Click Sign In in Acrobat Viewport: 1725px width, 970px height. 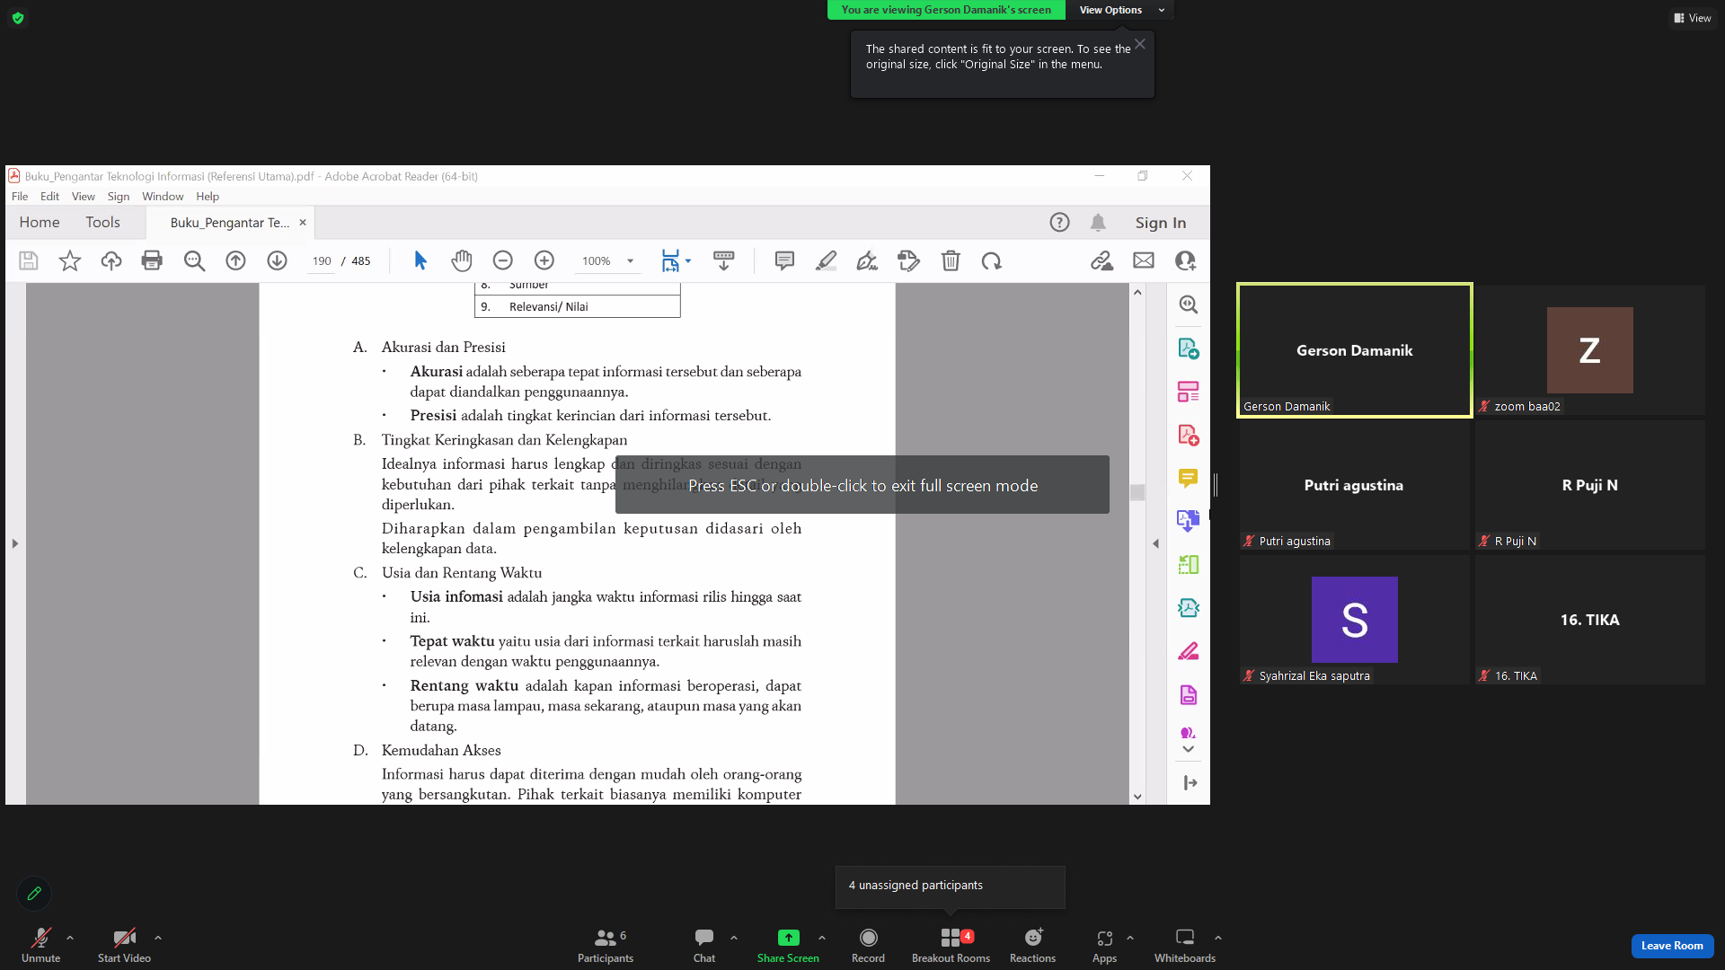coord(1161,223)
